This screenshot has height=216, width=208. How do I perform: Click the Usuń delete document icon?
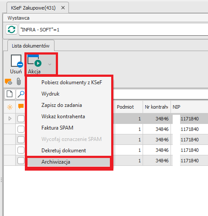[x=17, y=61]
